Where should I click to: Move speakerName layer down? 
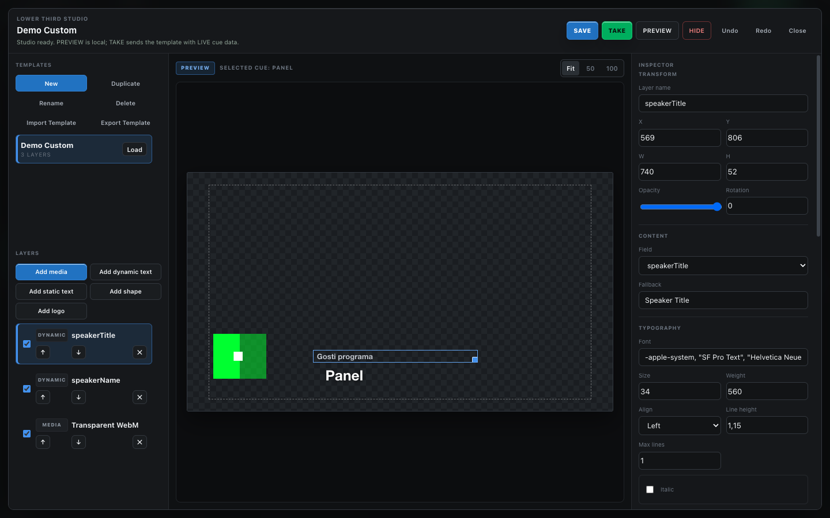pos(78,397)
